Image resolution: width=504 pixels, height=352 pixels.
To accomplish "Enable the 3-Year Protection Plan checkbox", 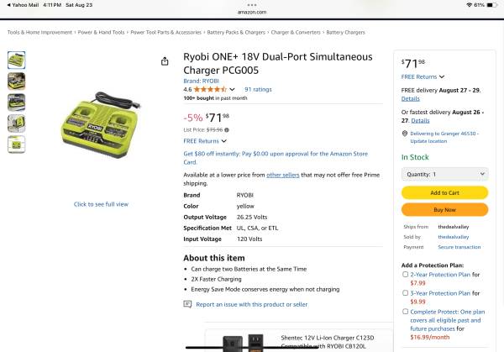I will [406, 293].
